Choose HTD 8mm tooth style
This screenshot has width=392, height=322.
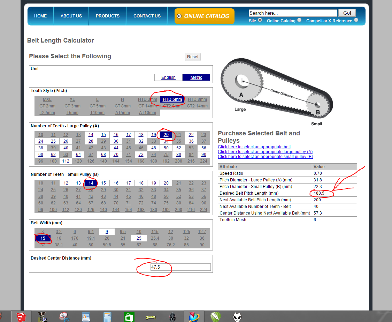click(197, 99)
